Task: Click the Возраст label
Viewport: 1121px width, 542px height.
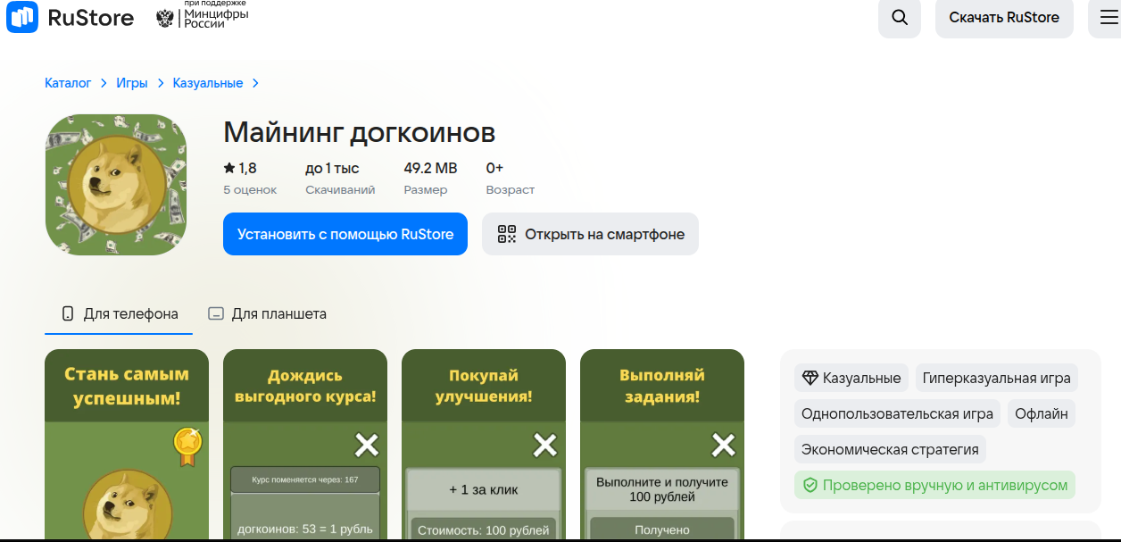Action: (511, 190)
